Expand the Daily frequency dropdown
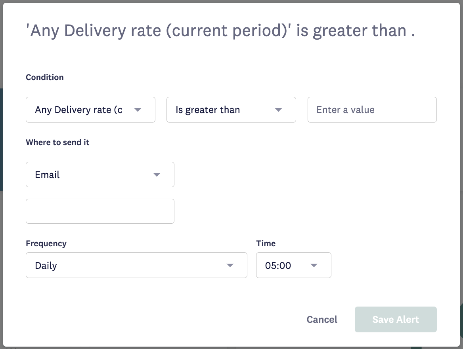Screen dimensions: 463x349 pos(127,265)
